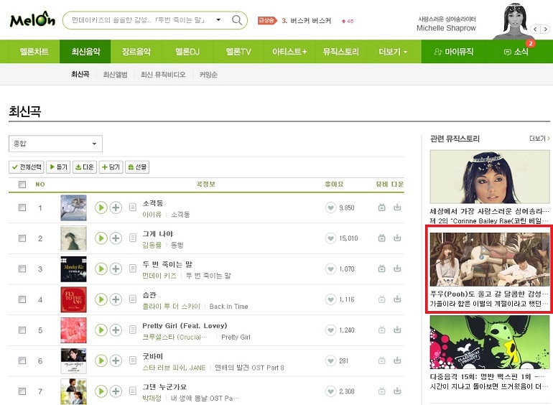Watch music video for 소격동
Viewport: 553px width, 405px height.
[381, 208]
